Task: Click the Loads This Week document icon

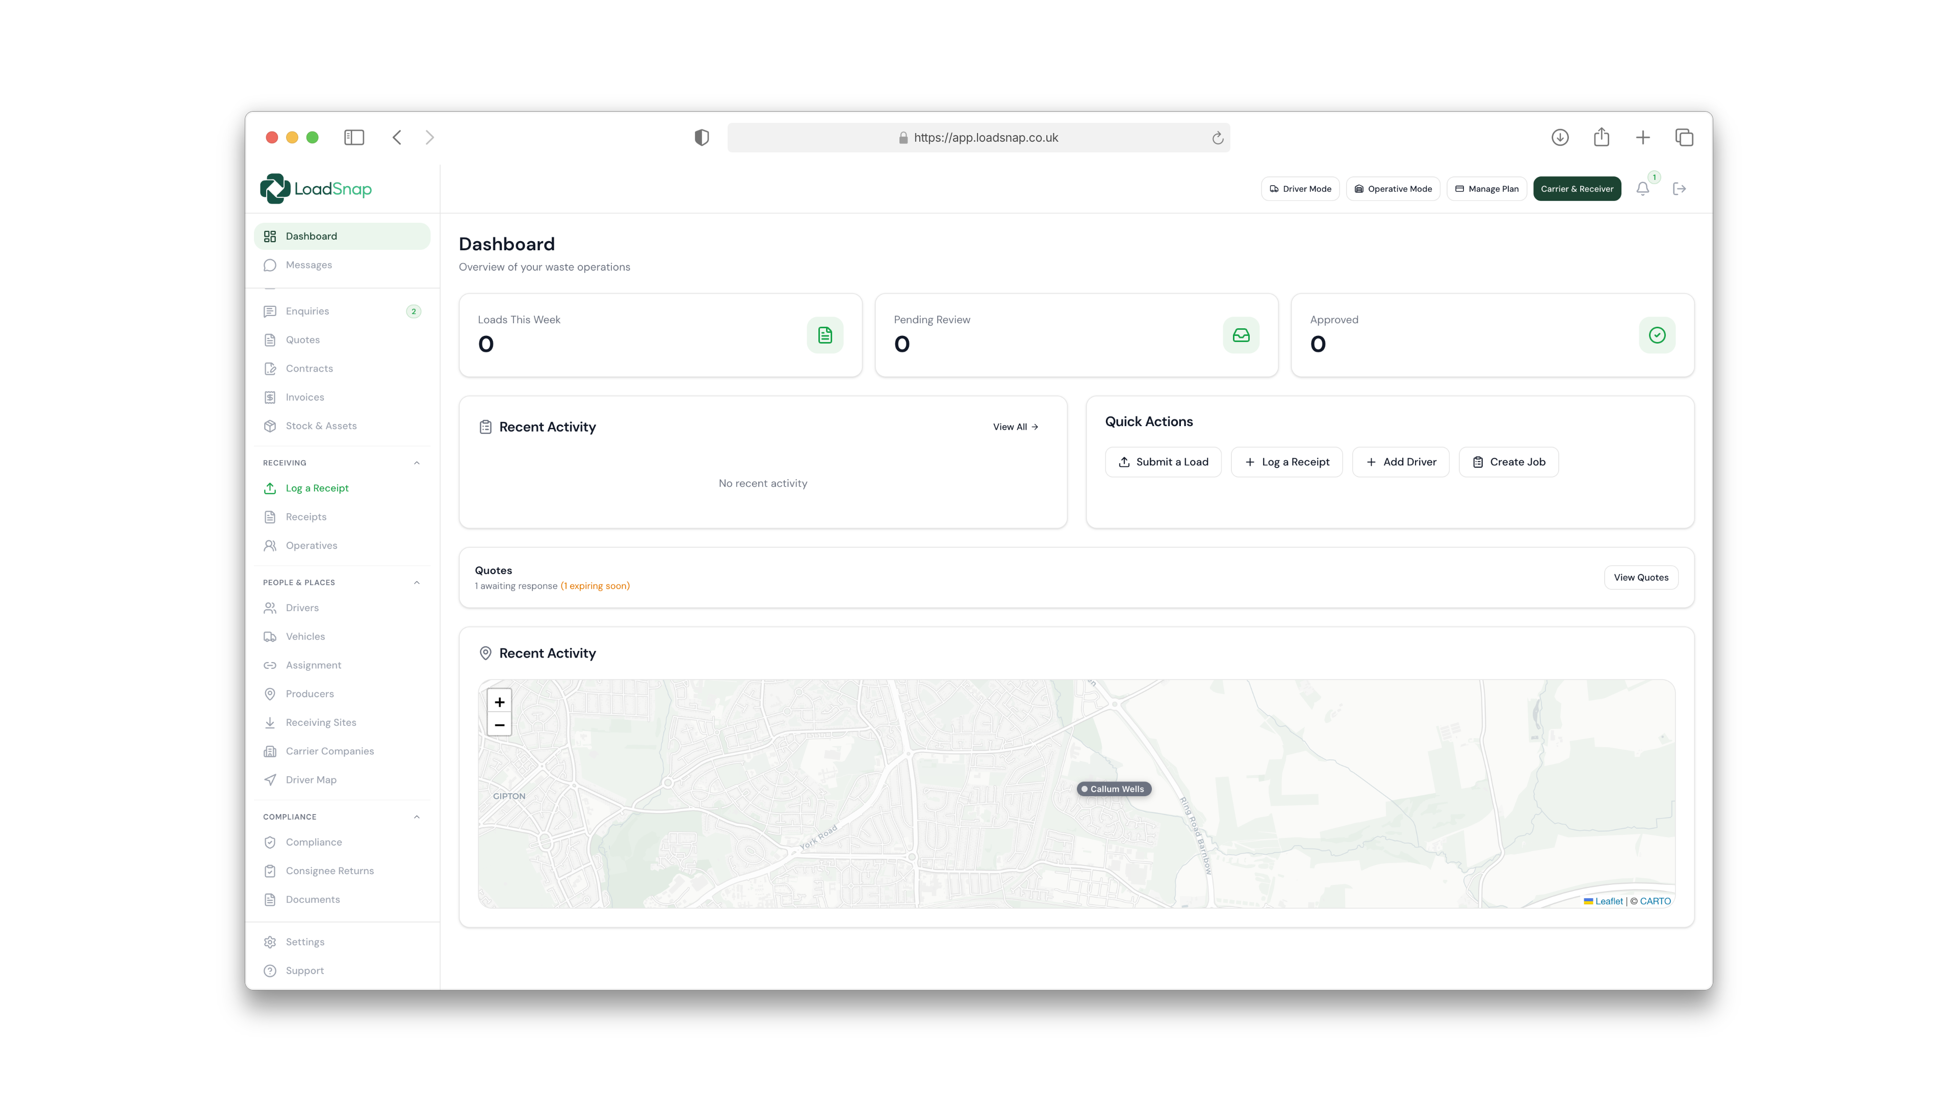Action: (825, 335)
